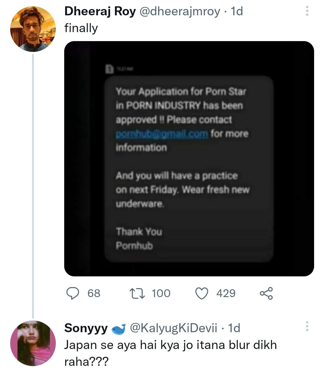View the 429 likes count

(226, 293)
